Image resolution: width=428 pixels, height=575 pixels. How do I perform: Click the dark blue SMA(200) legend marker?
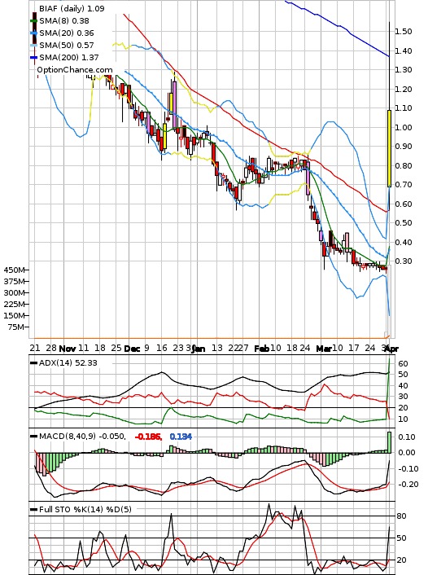(34, 58)
